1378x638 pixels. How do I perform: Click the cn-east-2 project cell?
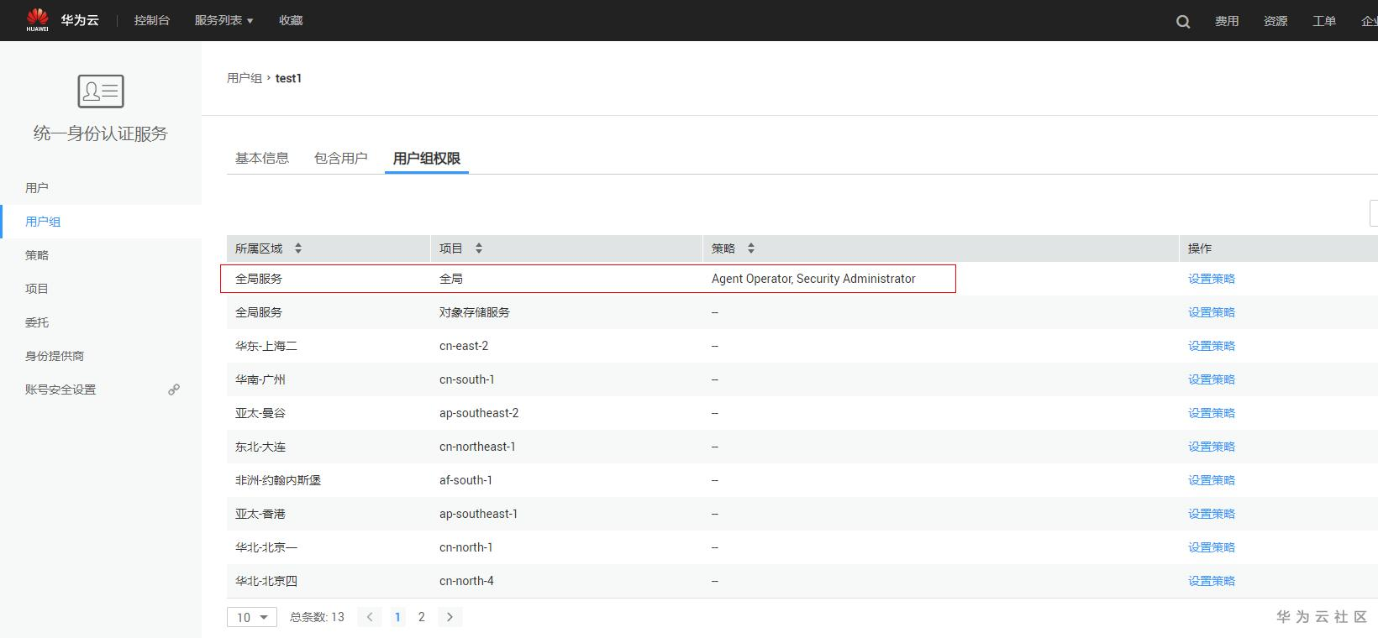point(464,346)
